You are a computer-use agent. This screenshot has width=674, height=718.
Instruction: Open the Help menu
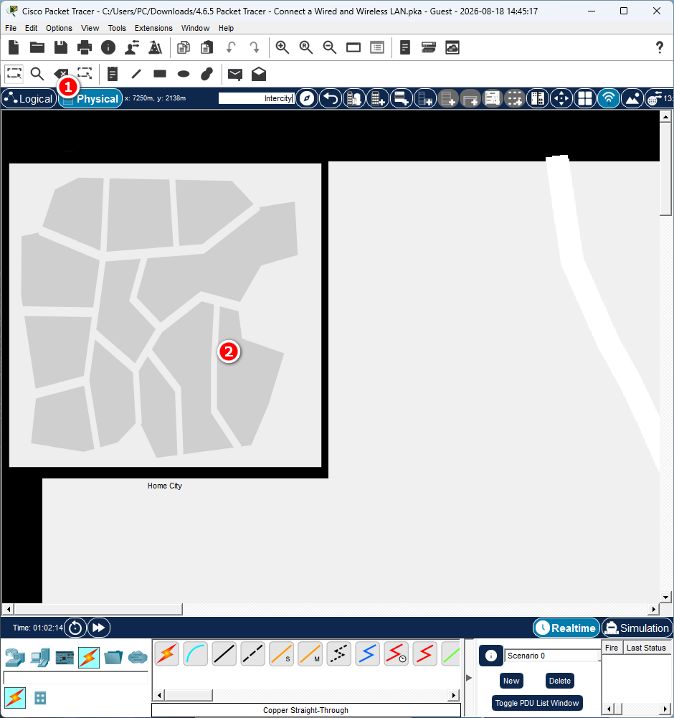[x=226, y=28]
